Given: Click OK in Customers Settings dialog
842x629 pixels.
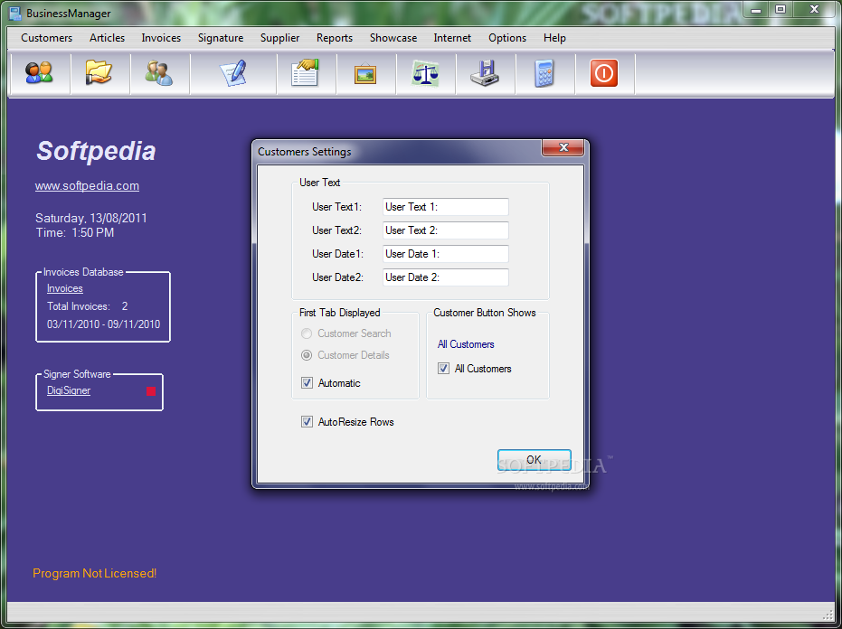Looking at the screenshot, I should (x=534, y=460).
